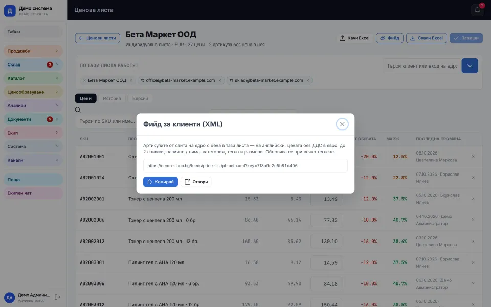Click the Склад badge showing 3
The width and height of the screenshot is (491, 307).
50,64
